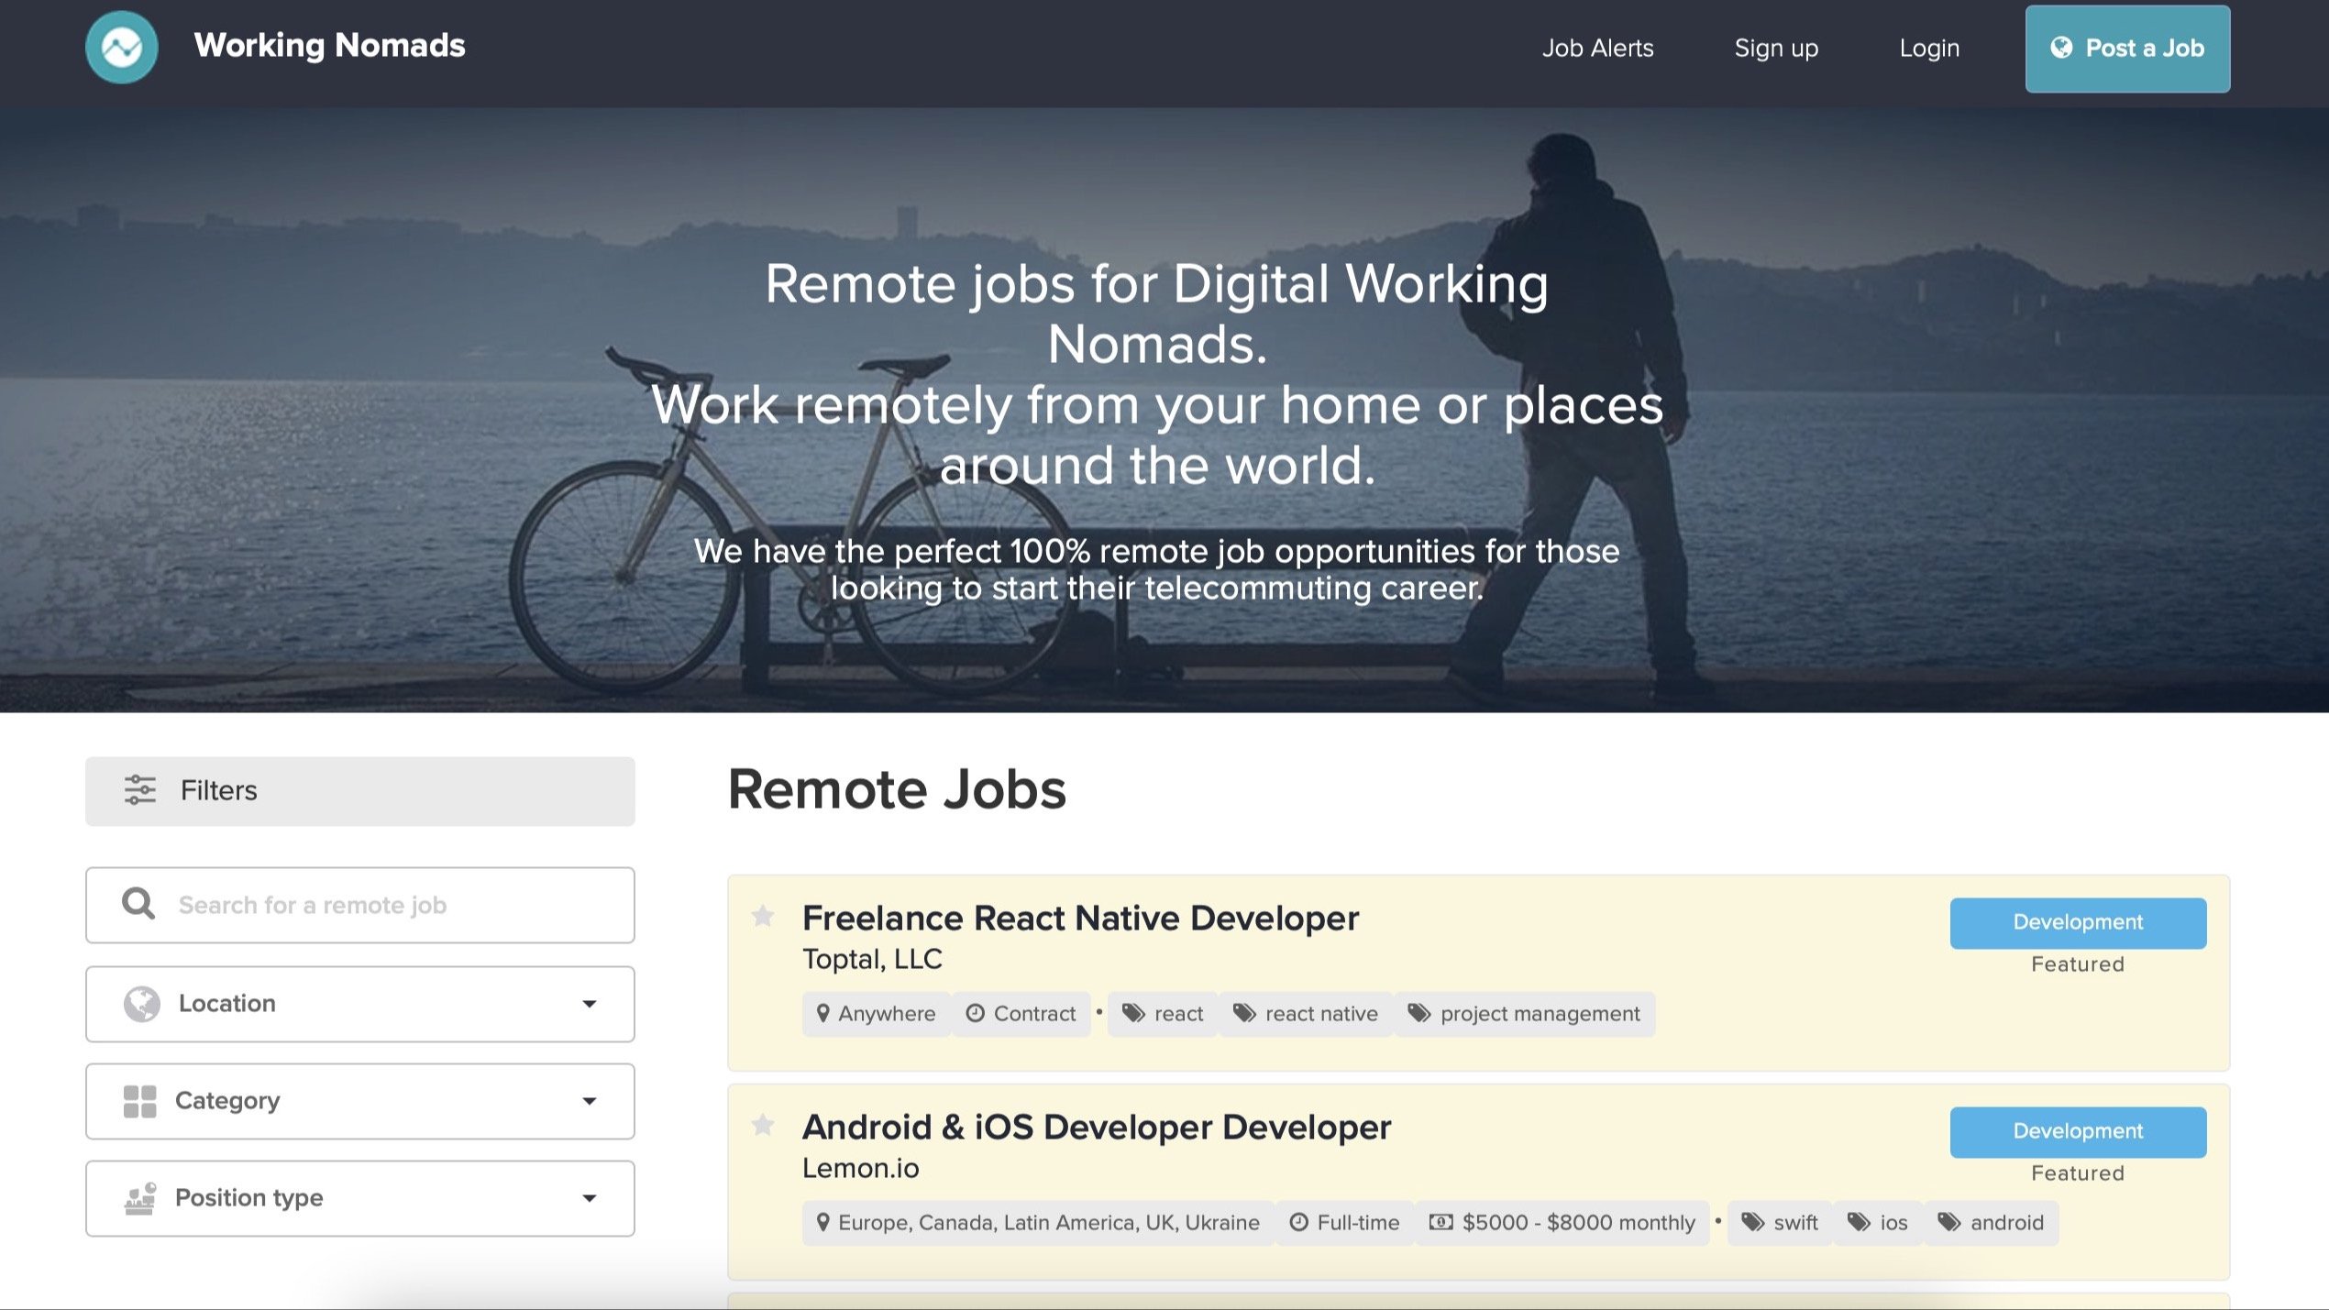Click the blue Development badge for Toptal job

click(x=2078, y=923)
